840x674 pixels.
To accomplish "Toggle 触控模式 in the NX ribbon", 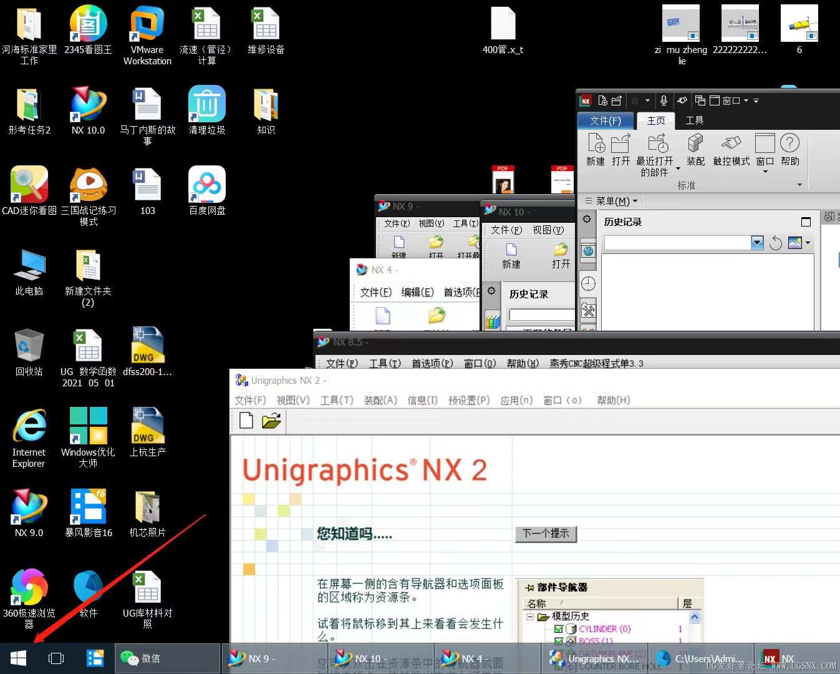I will click(731, 144).
